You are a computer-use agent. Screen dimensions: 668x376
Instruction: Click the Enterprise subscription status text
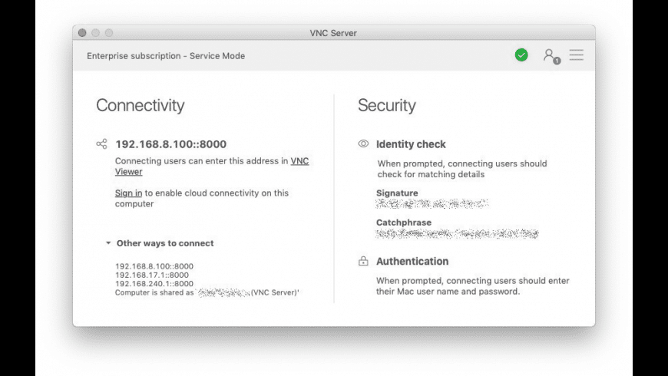pyautogui.click(x=166, y=56)
